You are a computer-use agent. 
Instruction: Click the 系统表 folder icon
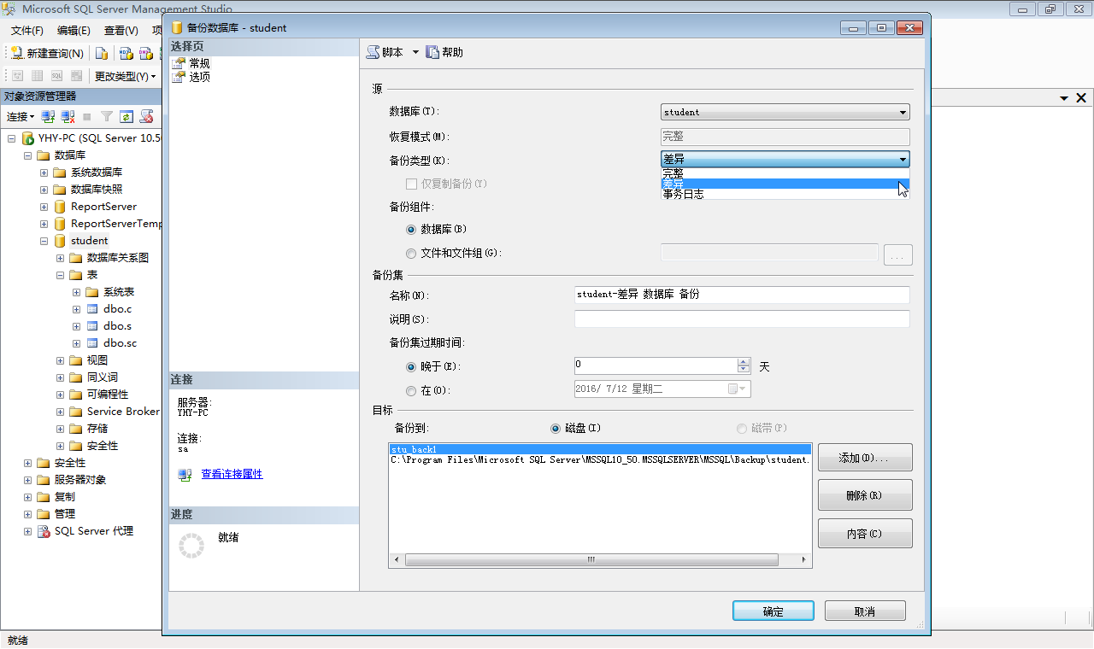92,292
